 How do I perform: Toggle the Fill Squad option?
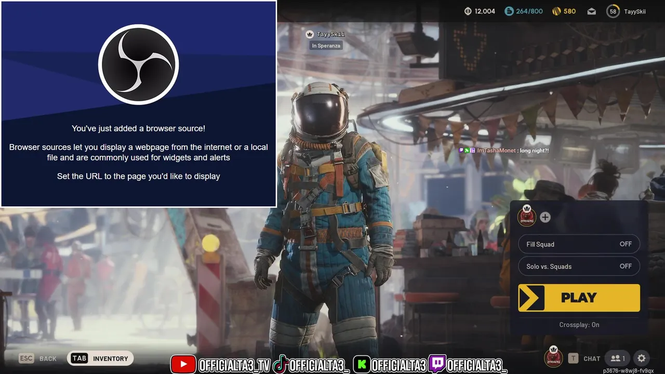click(579, 244)
